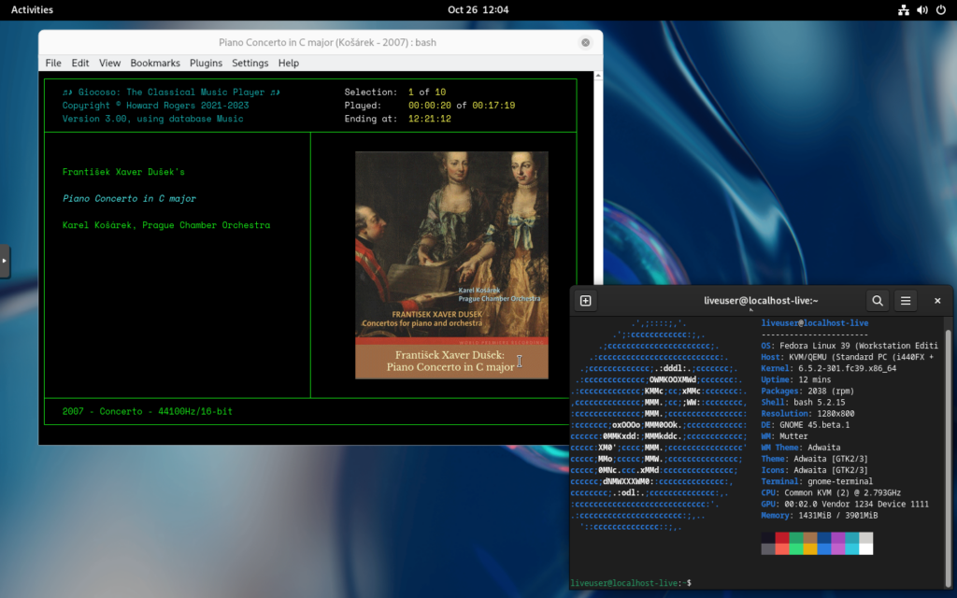Click the "Shell: bash 5.2.15" line
The width and height of the screenshot is (957, 598).
(803, 402)
